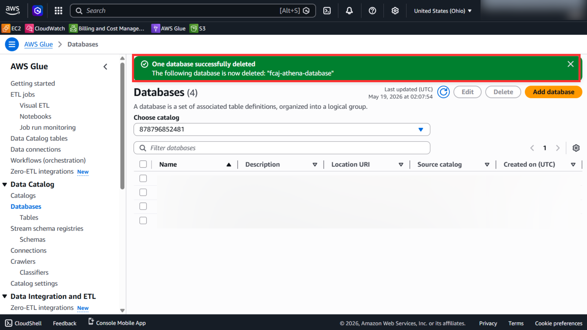Follow the AWS Glue breadcrumb link
Screen dimensions: 587x330
point(39,44)
